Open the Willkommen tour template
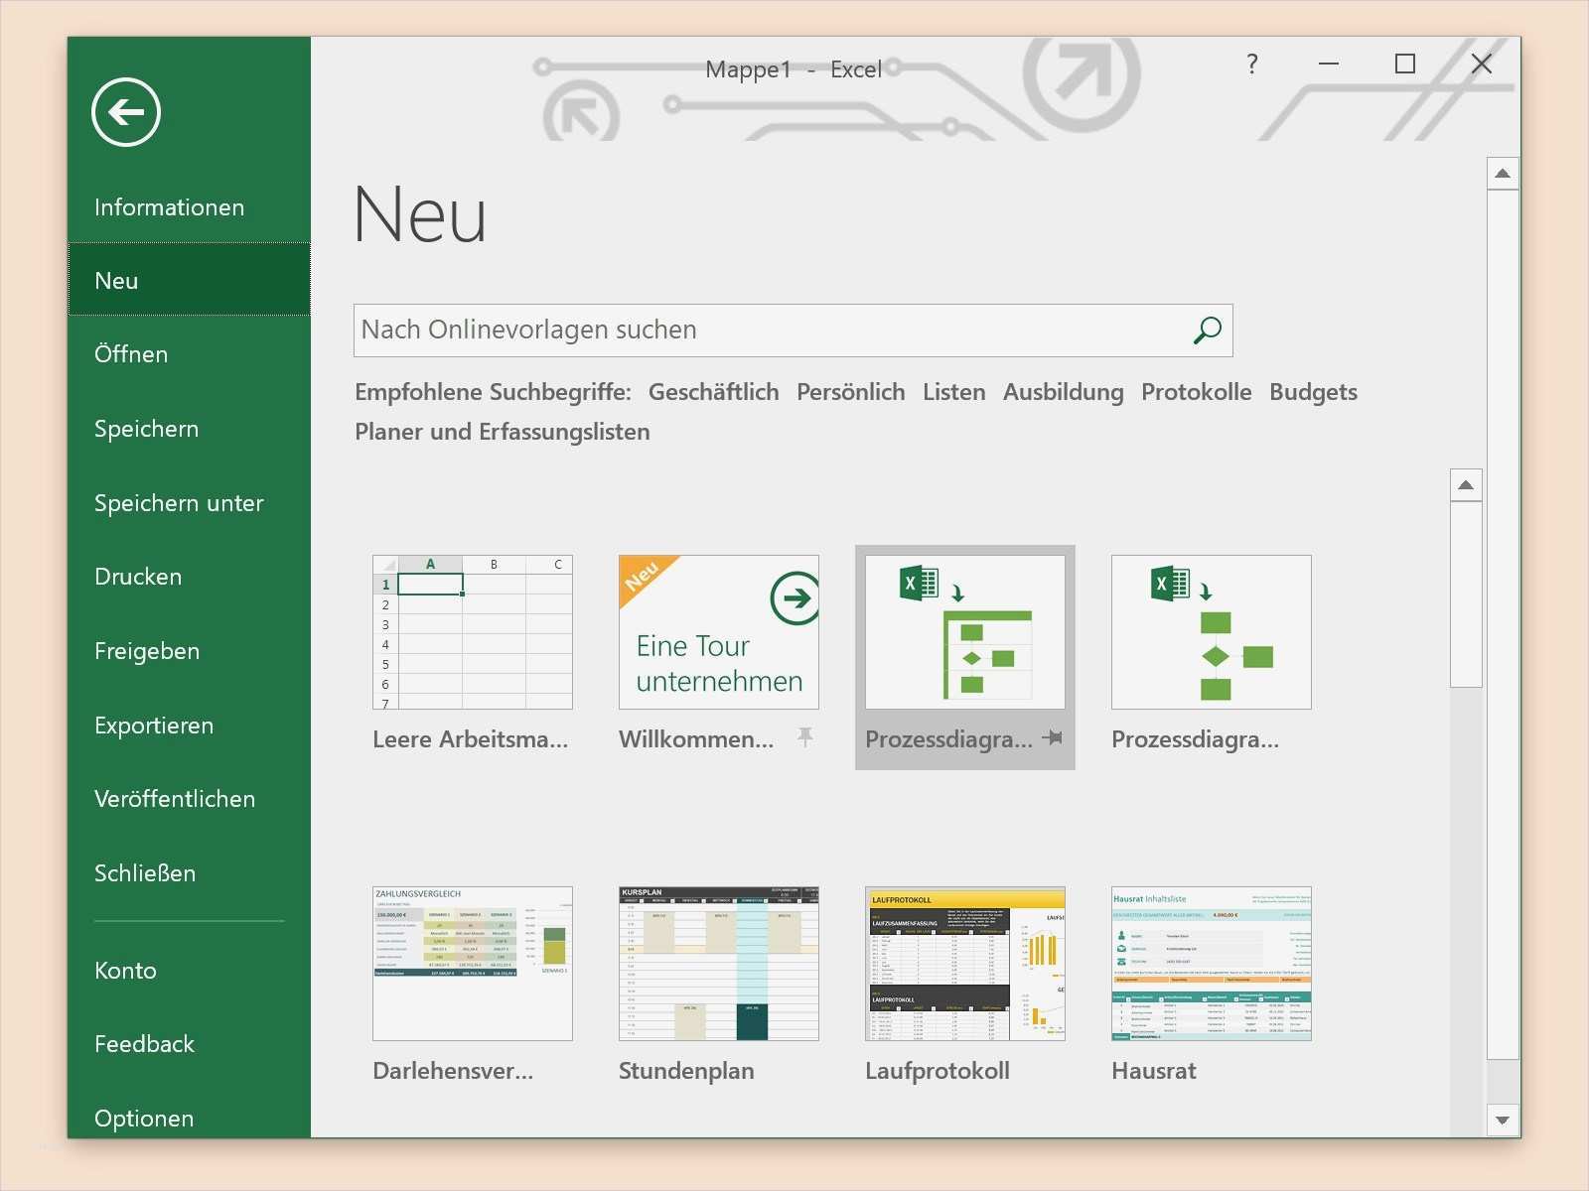Screen dimensions: 1589x1191 718,632
